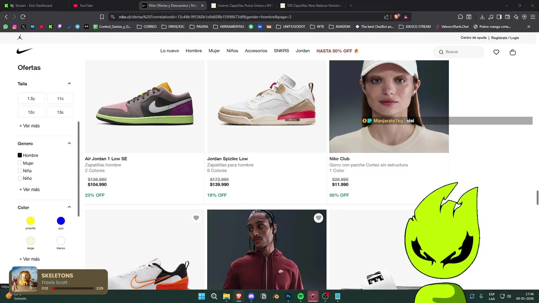539x303 pixels.
Task: Reload the current page
Action: pyautogui.click(x=23, y=17)
